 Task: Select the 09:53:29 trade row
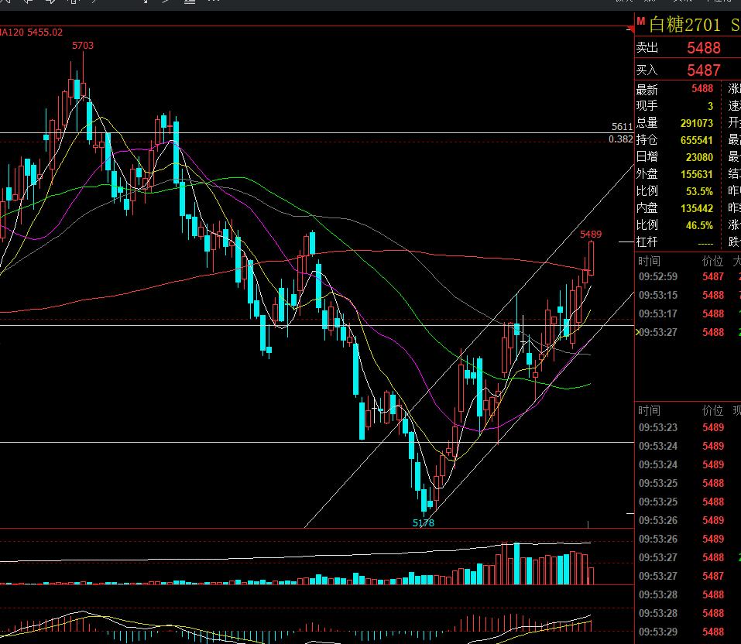point(688,632)
